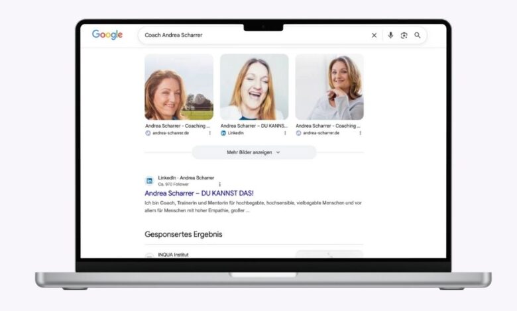Viewport: 517px width, 311px height.
Task: Click the magnifying glass search icon
Action: tap(418, 36)
